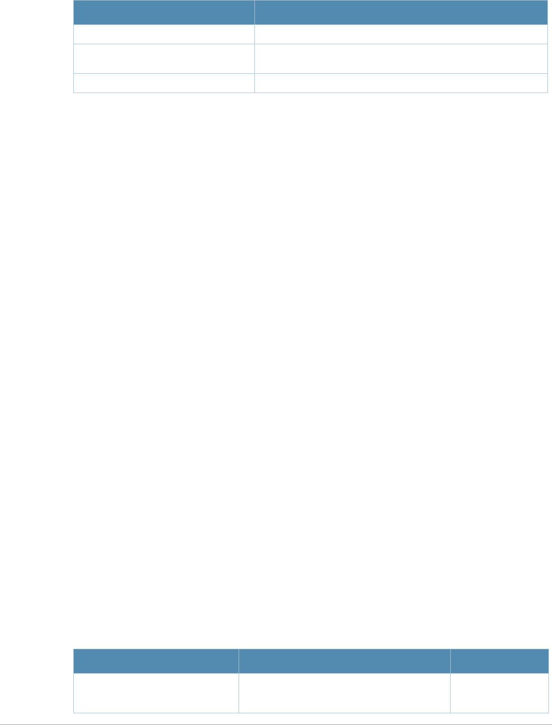Click the bottom table's middle blue header cell
Image resolution: width=552 pixels, height=725 pixels.
click(344, 661)
